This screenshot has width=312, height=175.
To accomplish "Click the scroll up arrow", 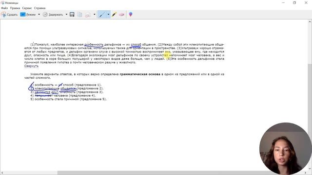I will click(x=310, y=21).
